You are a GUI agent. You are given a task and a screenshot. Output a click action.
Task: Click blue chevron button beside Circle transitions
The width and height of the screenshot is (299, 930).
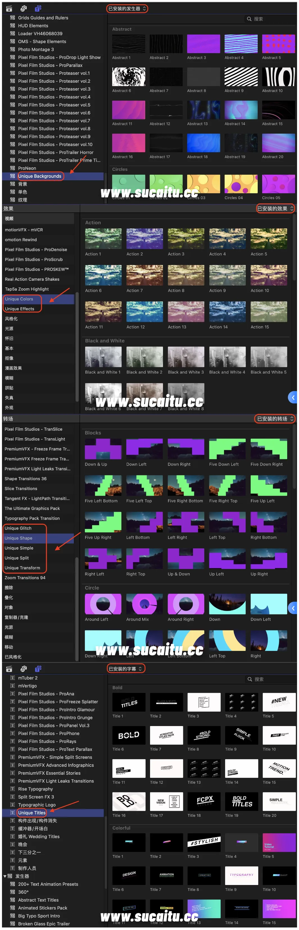[x=293, y=608]
